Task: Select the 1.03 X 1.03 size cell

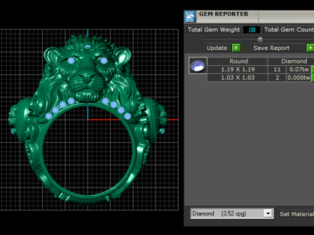Action: (x=237, y=78)
